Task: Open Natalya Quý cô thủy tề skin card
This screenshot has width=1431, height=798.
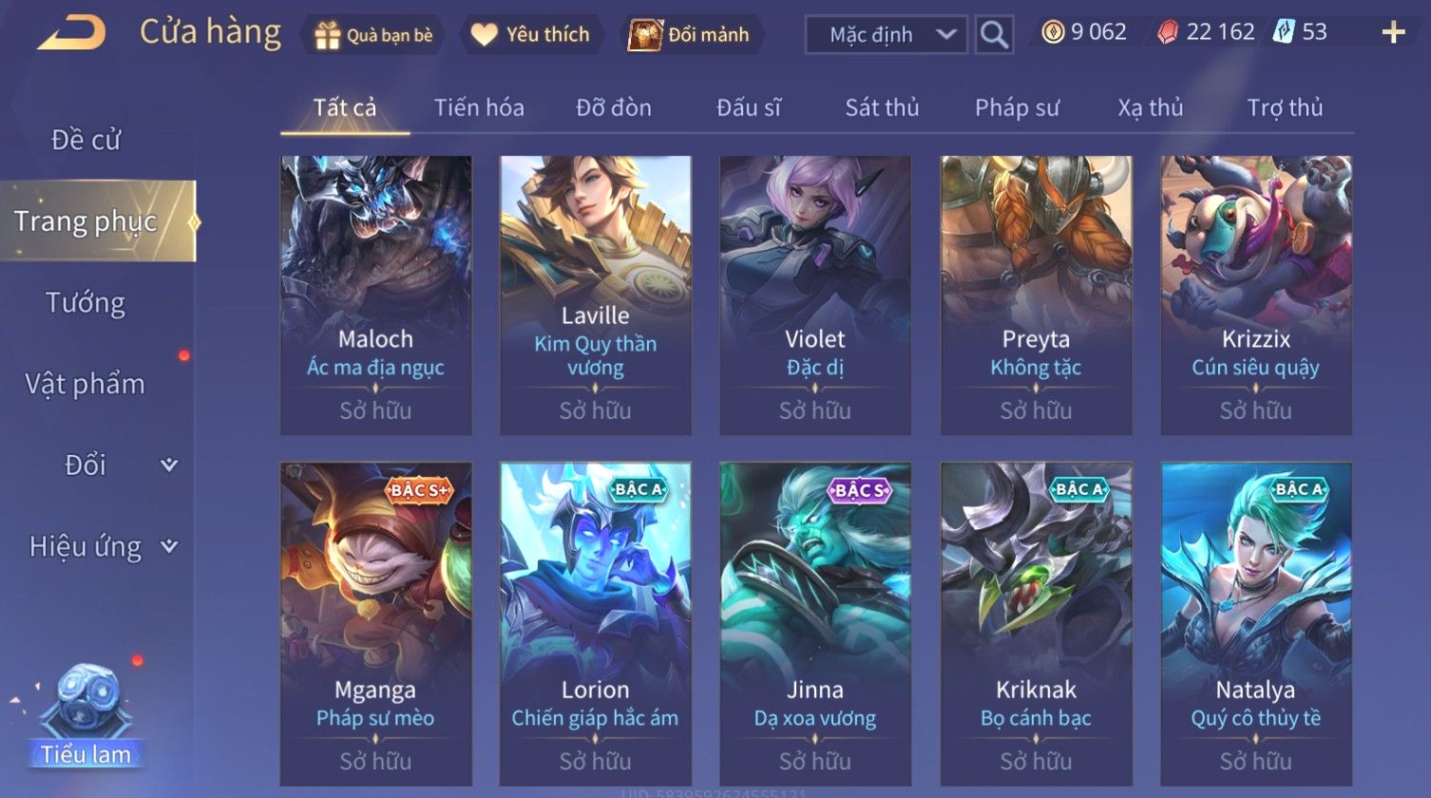Action: pos(1256,623)
